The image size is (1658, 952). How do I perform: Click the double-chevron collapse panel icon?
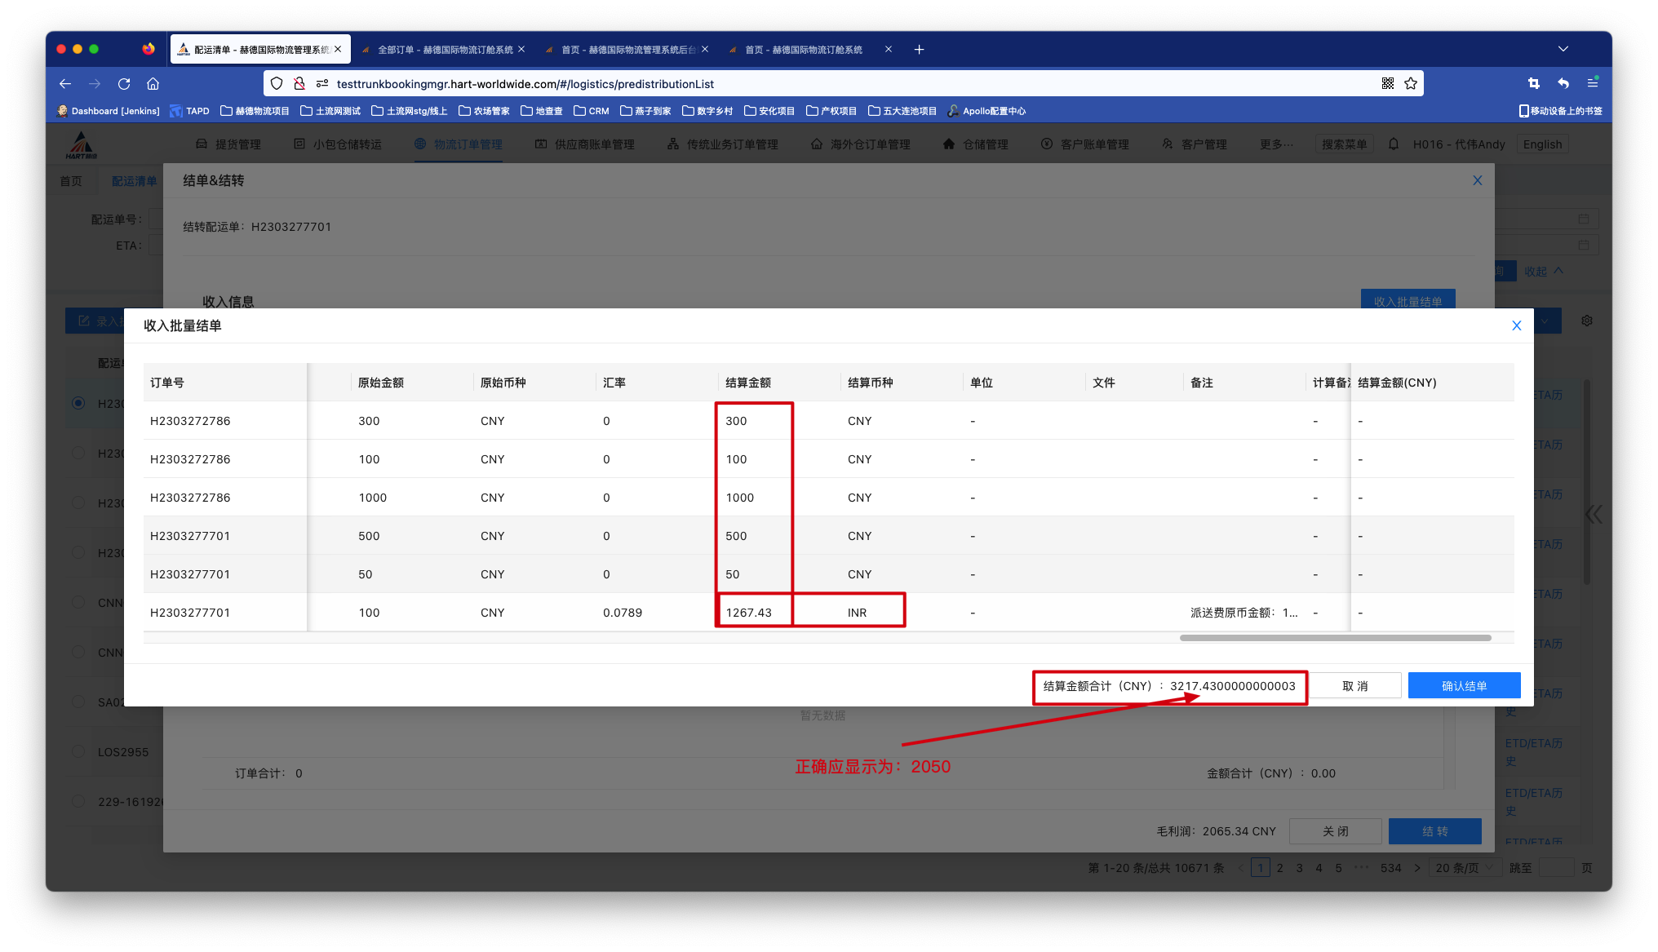pyautogui.click(x=1594, y=514)
